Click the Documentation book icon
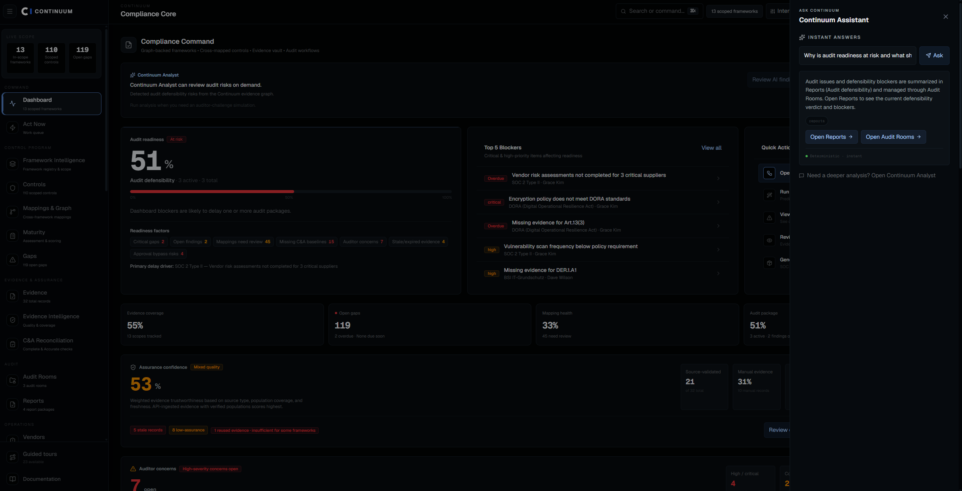 (x=13, y=479)
